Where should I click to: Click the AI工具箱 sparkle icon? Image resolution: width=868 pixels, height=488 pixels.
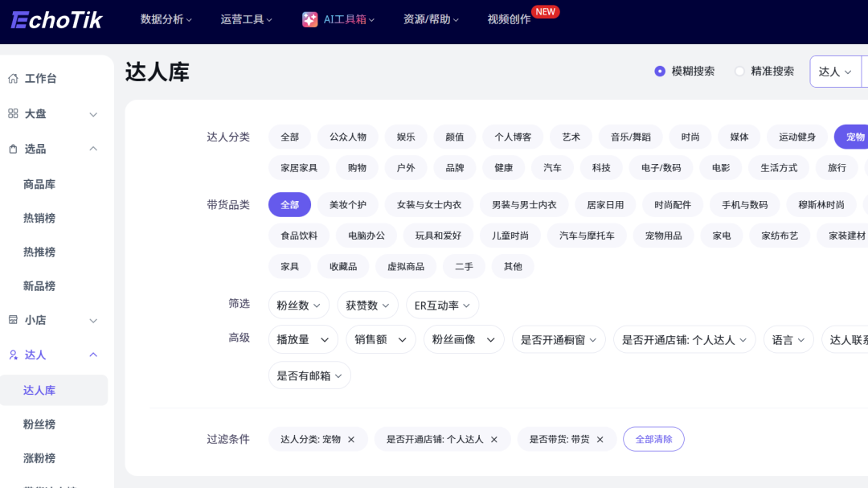click(309, 20)
